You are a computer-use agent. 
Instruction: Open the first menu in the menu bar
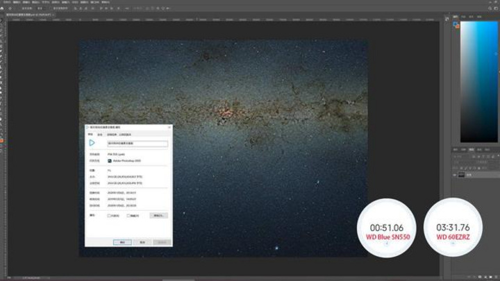7,2
